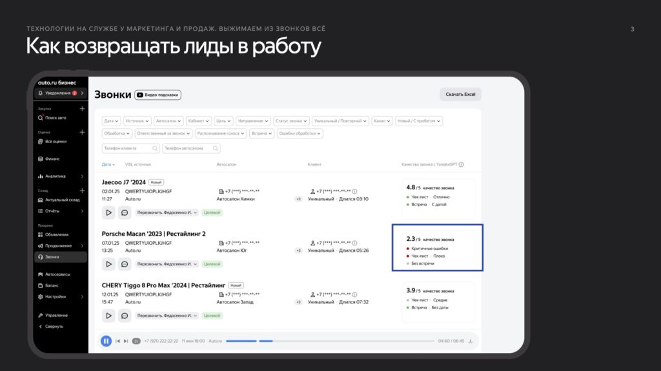This screenshot has height=371, width=661.
Task: Download the recording from the audio player
Action: pos(471,341)
